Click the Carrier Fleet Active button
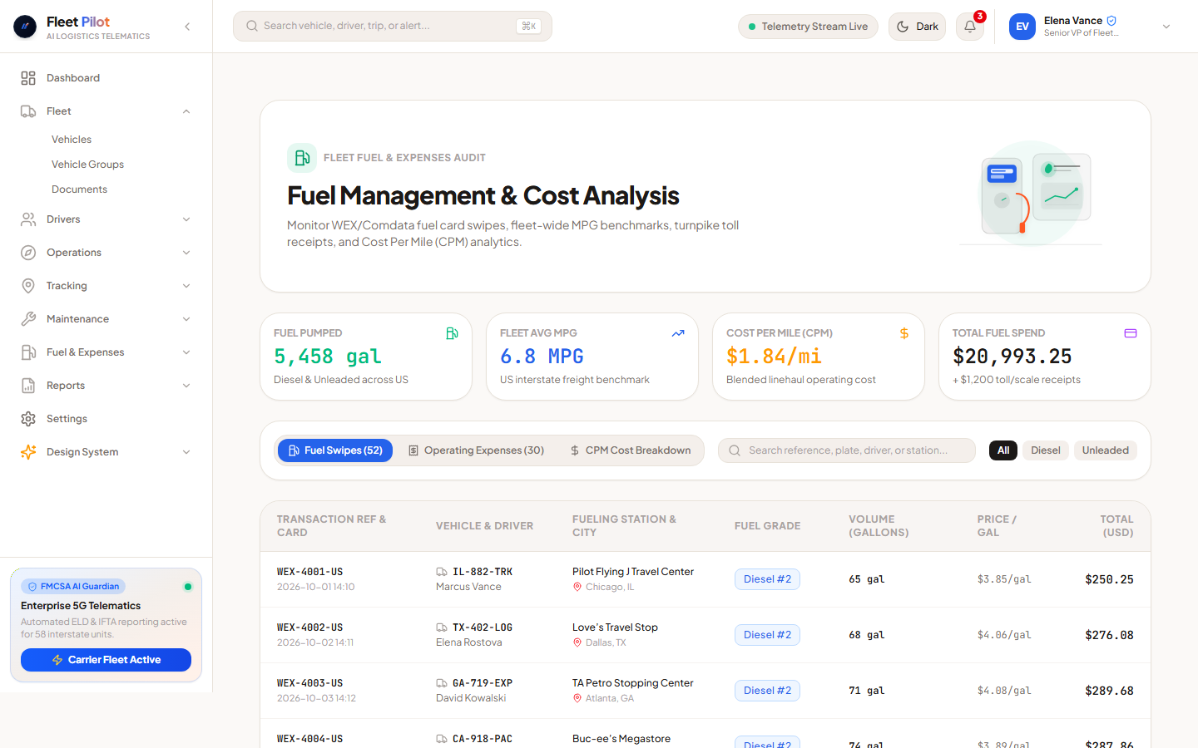This screenshot has height=748, width=1198. 106,660
